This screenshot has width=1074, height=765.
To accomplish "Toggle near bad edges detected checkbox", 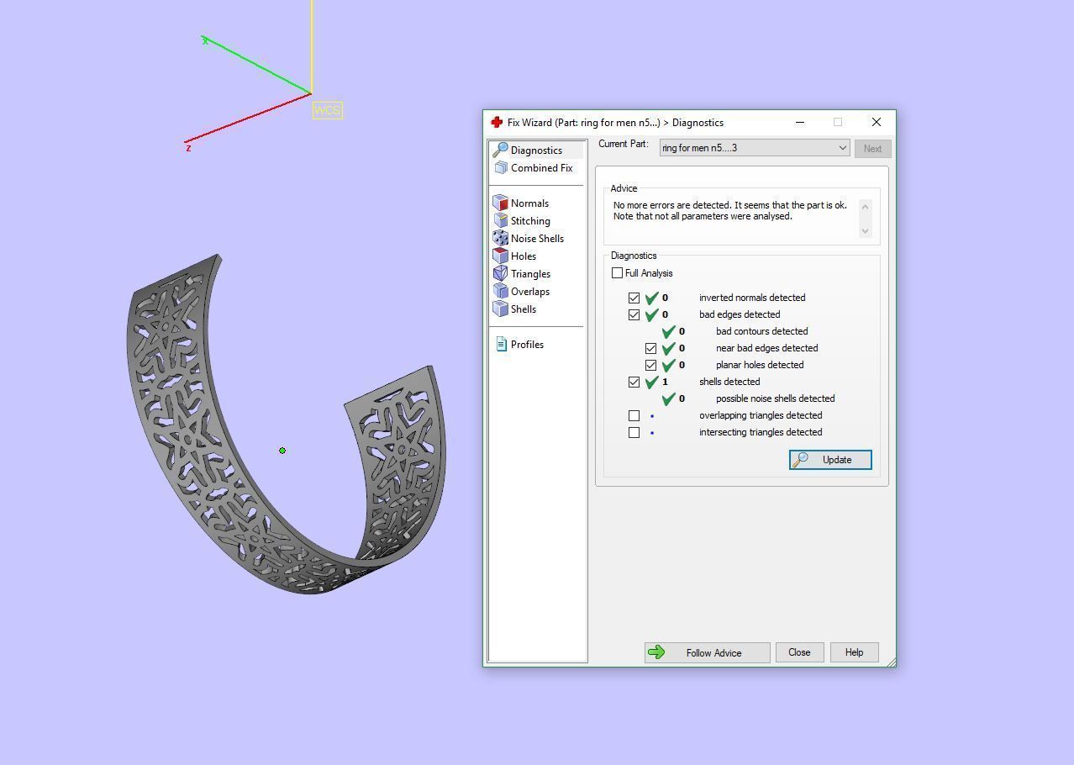I will pos(651,348).
